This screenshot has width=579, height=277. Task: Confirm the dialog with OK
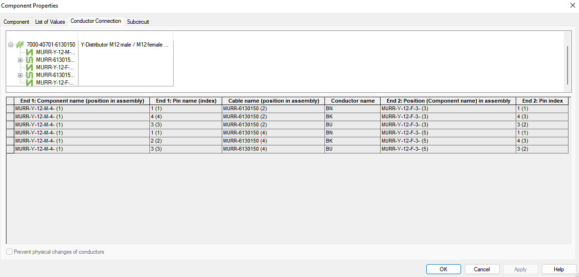coord(443,269)
